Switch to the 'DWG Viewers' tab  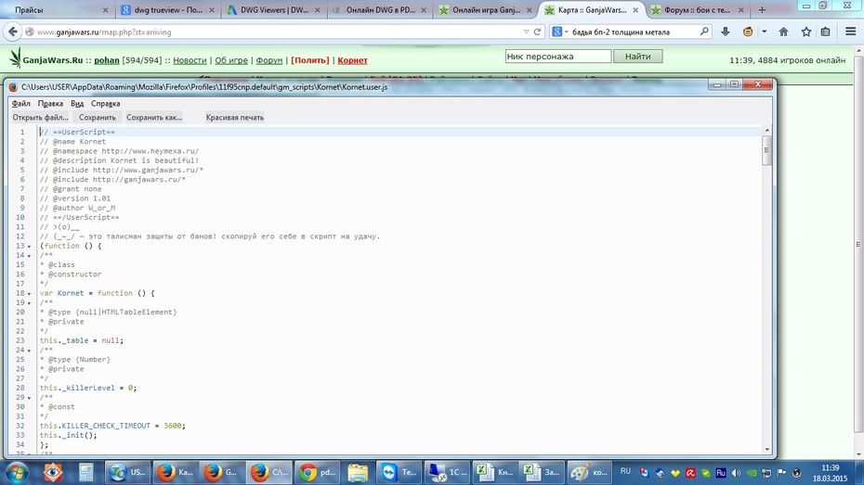pos(274,10)
